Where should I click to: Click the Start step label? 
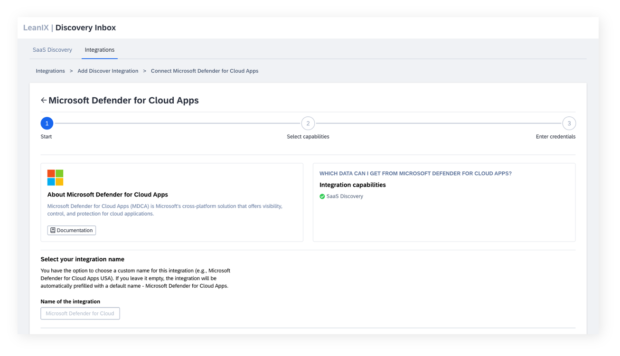46,137
